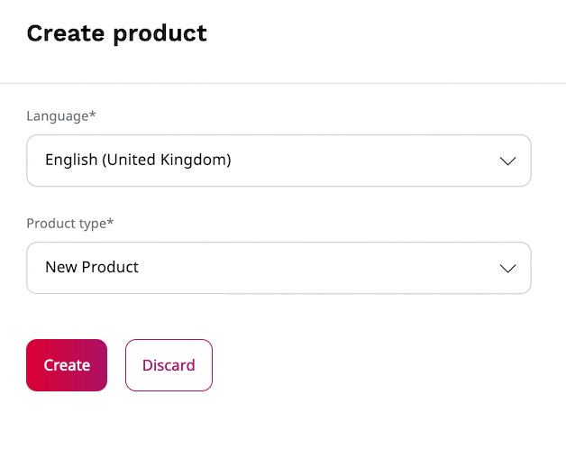Screen dimensions: 566x450
Task: Click the asterisk next to Language
Action: (93, 115)
